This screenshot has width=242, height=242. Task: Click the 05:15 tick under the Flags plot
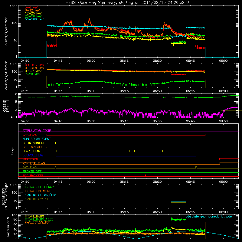click(x=124, y=182)
